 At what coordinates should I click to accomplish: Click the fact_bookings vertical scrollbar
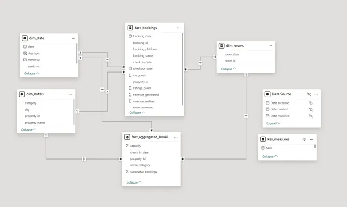[x=183, y=69]
